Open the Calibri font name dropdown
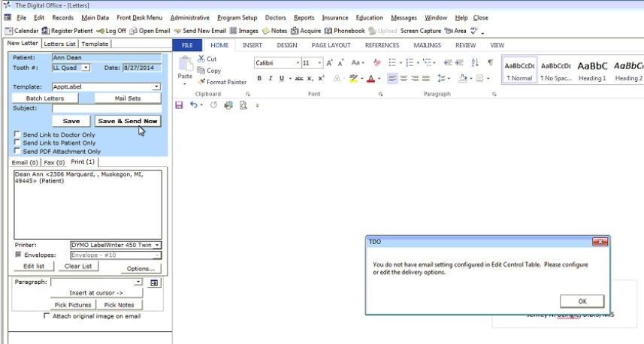Image resolution: width=644 pixels, height=344 pixels. 298,63
